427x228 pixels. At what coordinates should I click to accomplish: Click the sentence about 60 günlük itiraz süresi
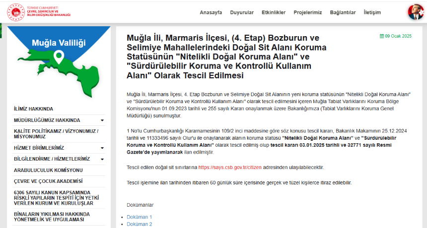(x=239, y=183)
